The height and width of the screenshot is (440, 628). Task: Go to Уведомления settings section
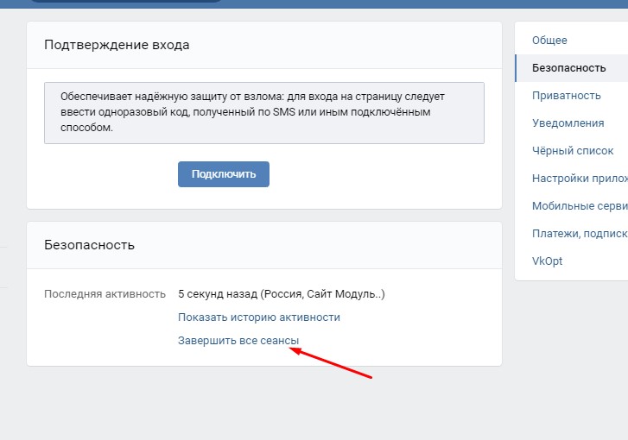click(568, 123)
